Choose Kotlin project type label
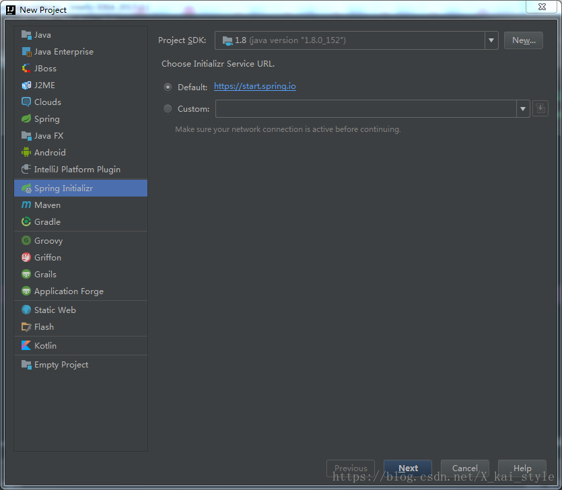Image resolution: width=562 pixels, height=490 pixels. [x=45, y=345]
